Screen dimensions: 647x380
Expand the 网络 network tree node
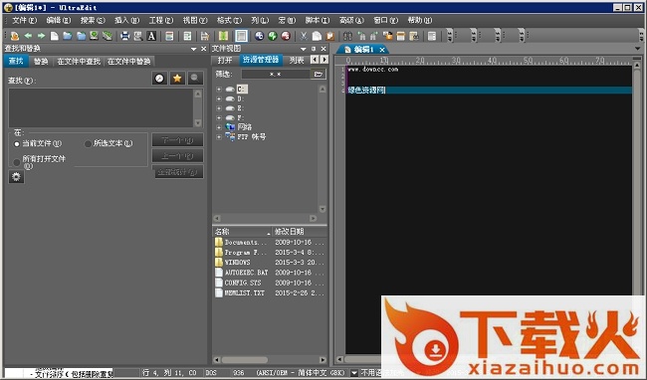(219, 127)
